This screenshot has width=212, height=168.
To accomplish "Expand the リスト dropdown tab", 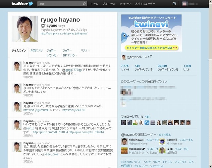I will point(85,50).
